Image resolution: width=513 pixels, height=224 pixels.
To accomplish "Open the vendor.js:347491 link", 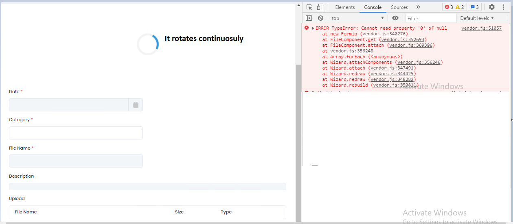I will [392, 68].
